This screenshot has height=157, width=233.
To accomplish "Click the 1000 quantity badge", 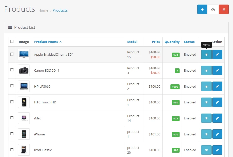I will pos(175,87).
